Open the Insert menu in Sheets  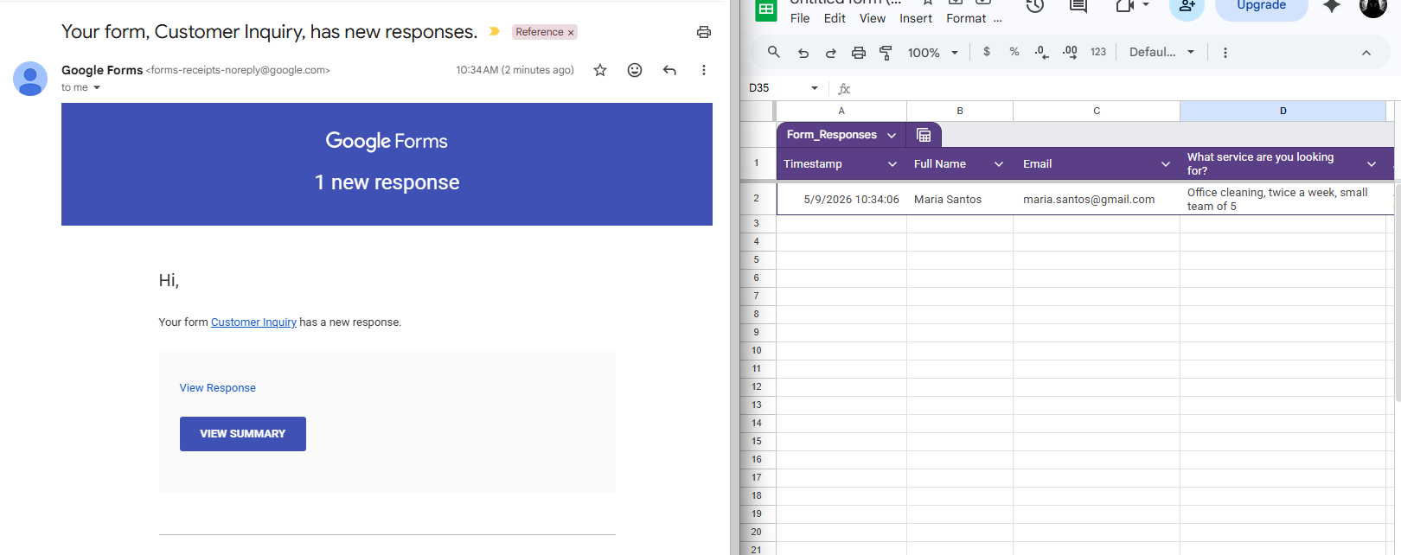pos(916,18)
